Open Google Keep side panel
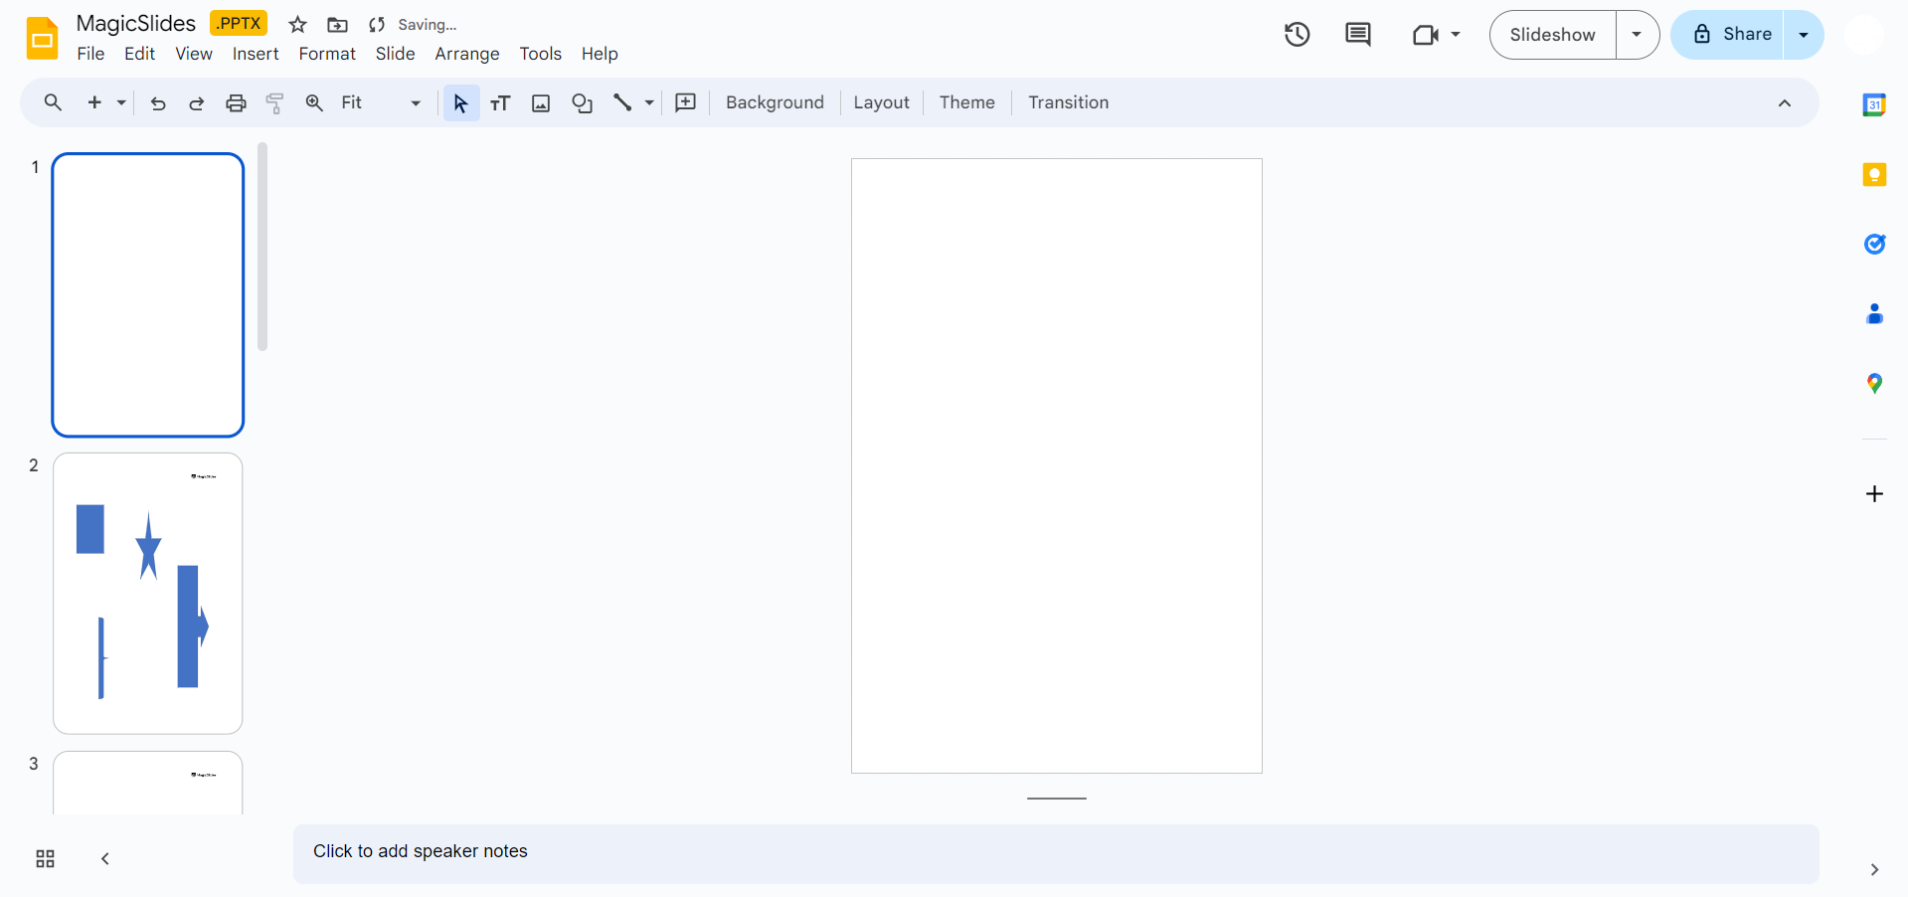The width and height of the screenshot is (1908, 897). tap(1874, 174)
